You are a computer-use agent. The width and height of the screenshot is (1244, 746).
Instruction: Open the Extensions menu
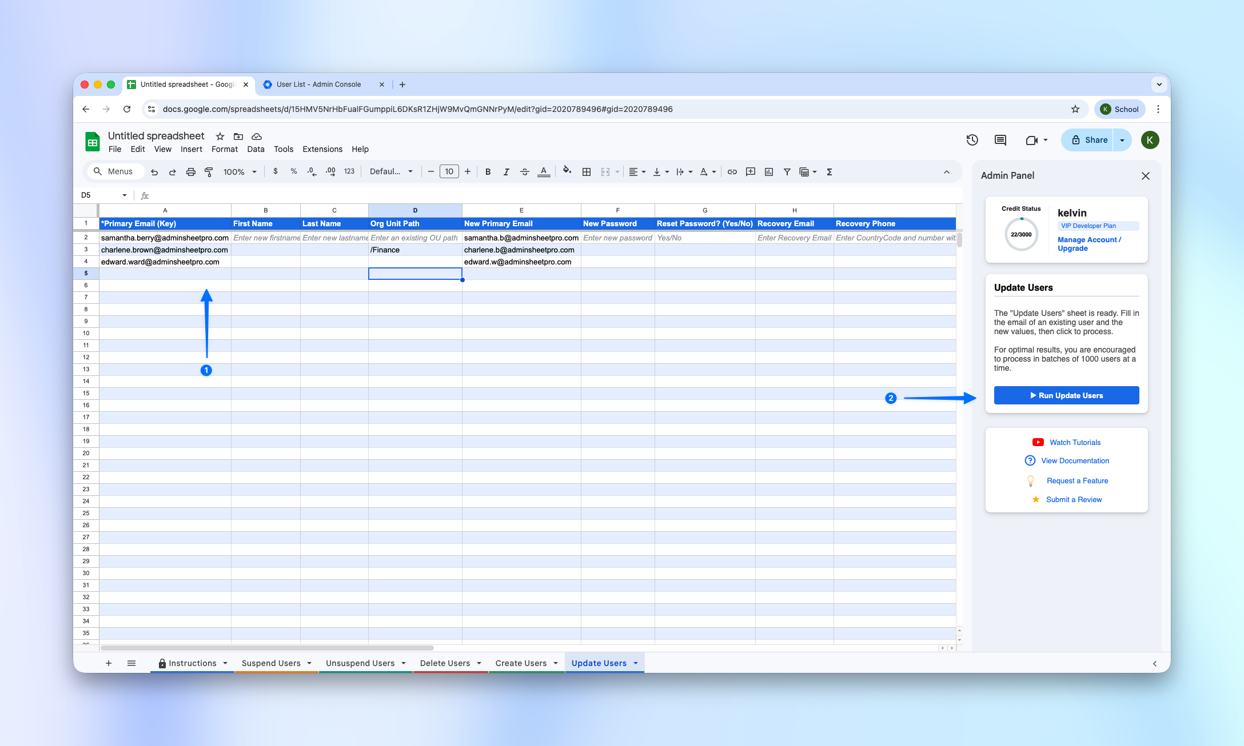(322, 149)
